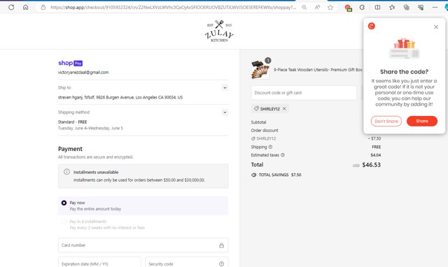Click the Installments unavailable info icon
Image resolution: width=448 pixels, height=267 pixels.
[x=66, y=172]
